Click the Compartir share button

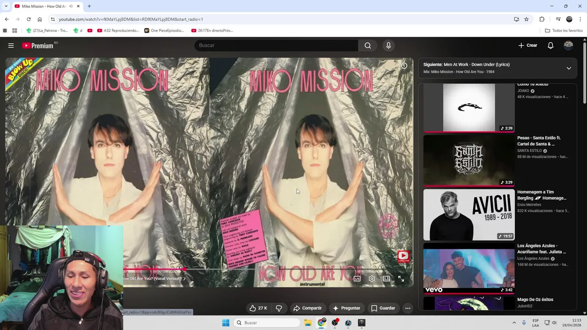click(x=307, y=308)
